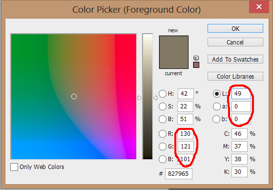Select the H hue radio button
This screenshot has height=190, width=273.
pyautogui.click(x=162, y=94)
